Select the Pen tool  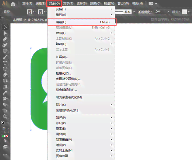[5, 39]
